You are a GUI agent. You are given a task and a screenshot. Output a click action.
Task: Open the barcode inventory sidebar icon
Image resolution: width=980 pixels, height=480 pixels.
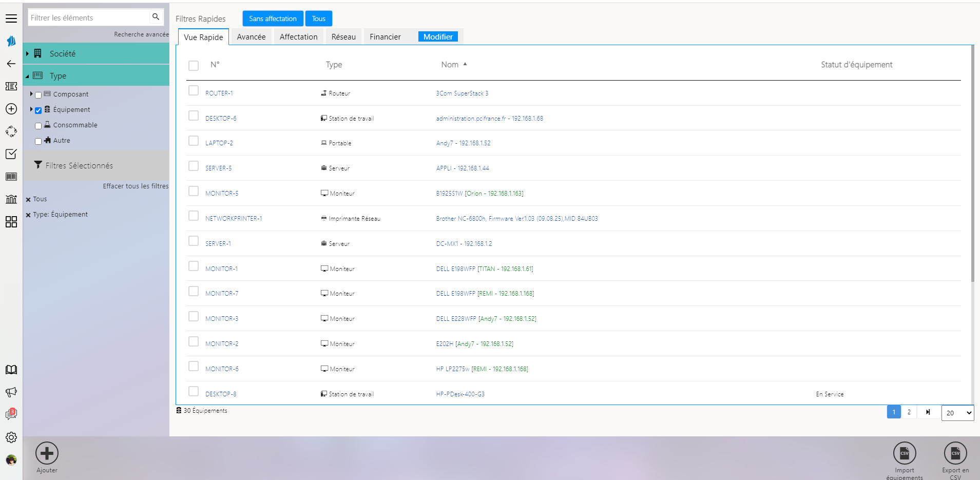(11, 177)
